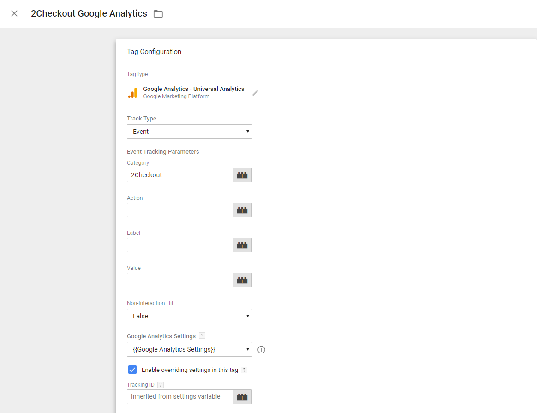Focus the empty Label input field
Viewport: 537px width, 413px height.
click(180, 245)
